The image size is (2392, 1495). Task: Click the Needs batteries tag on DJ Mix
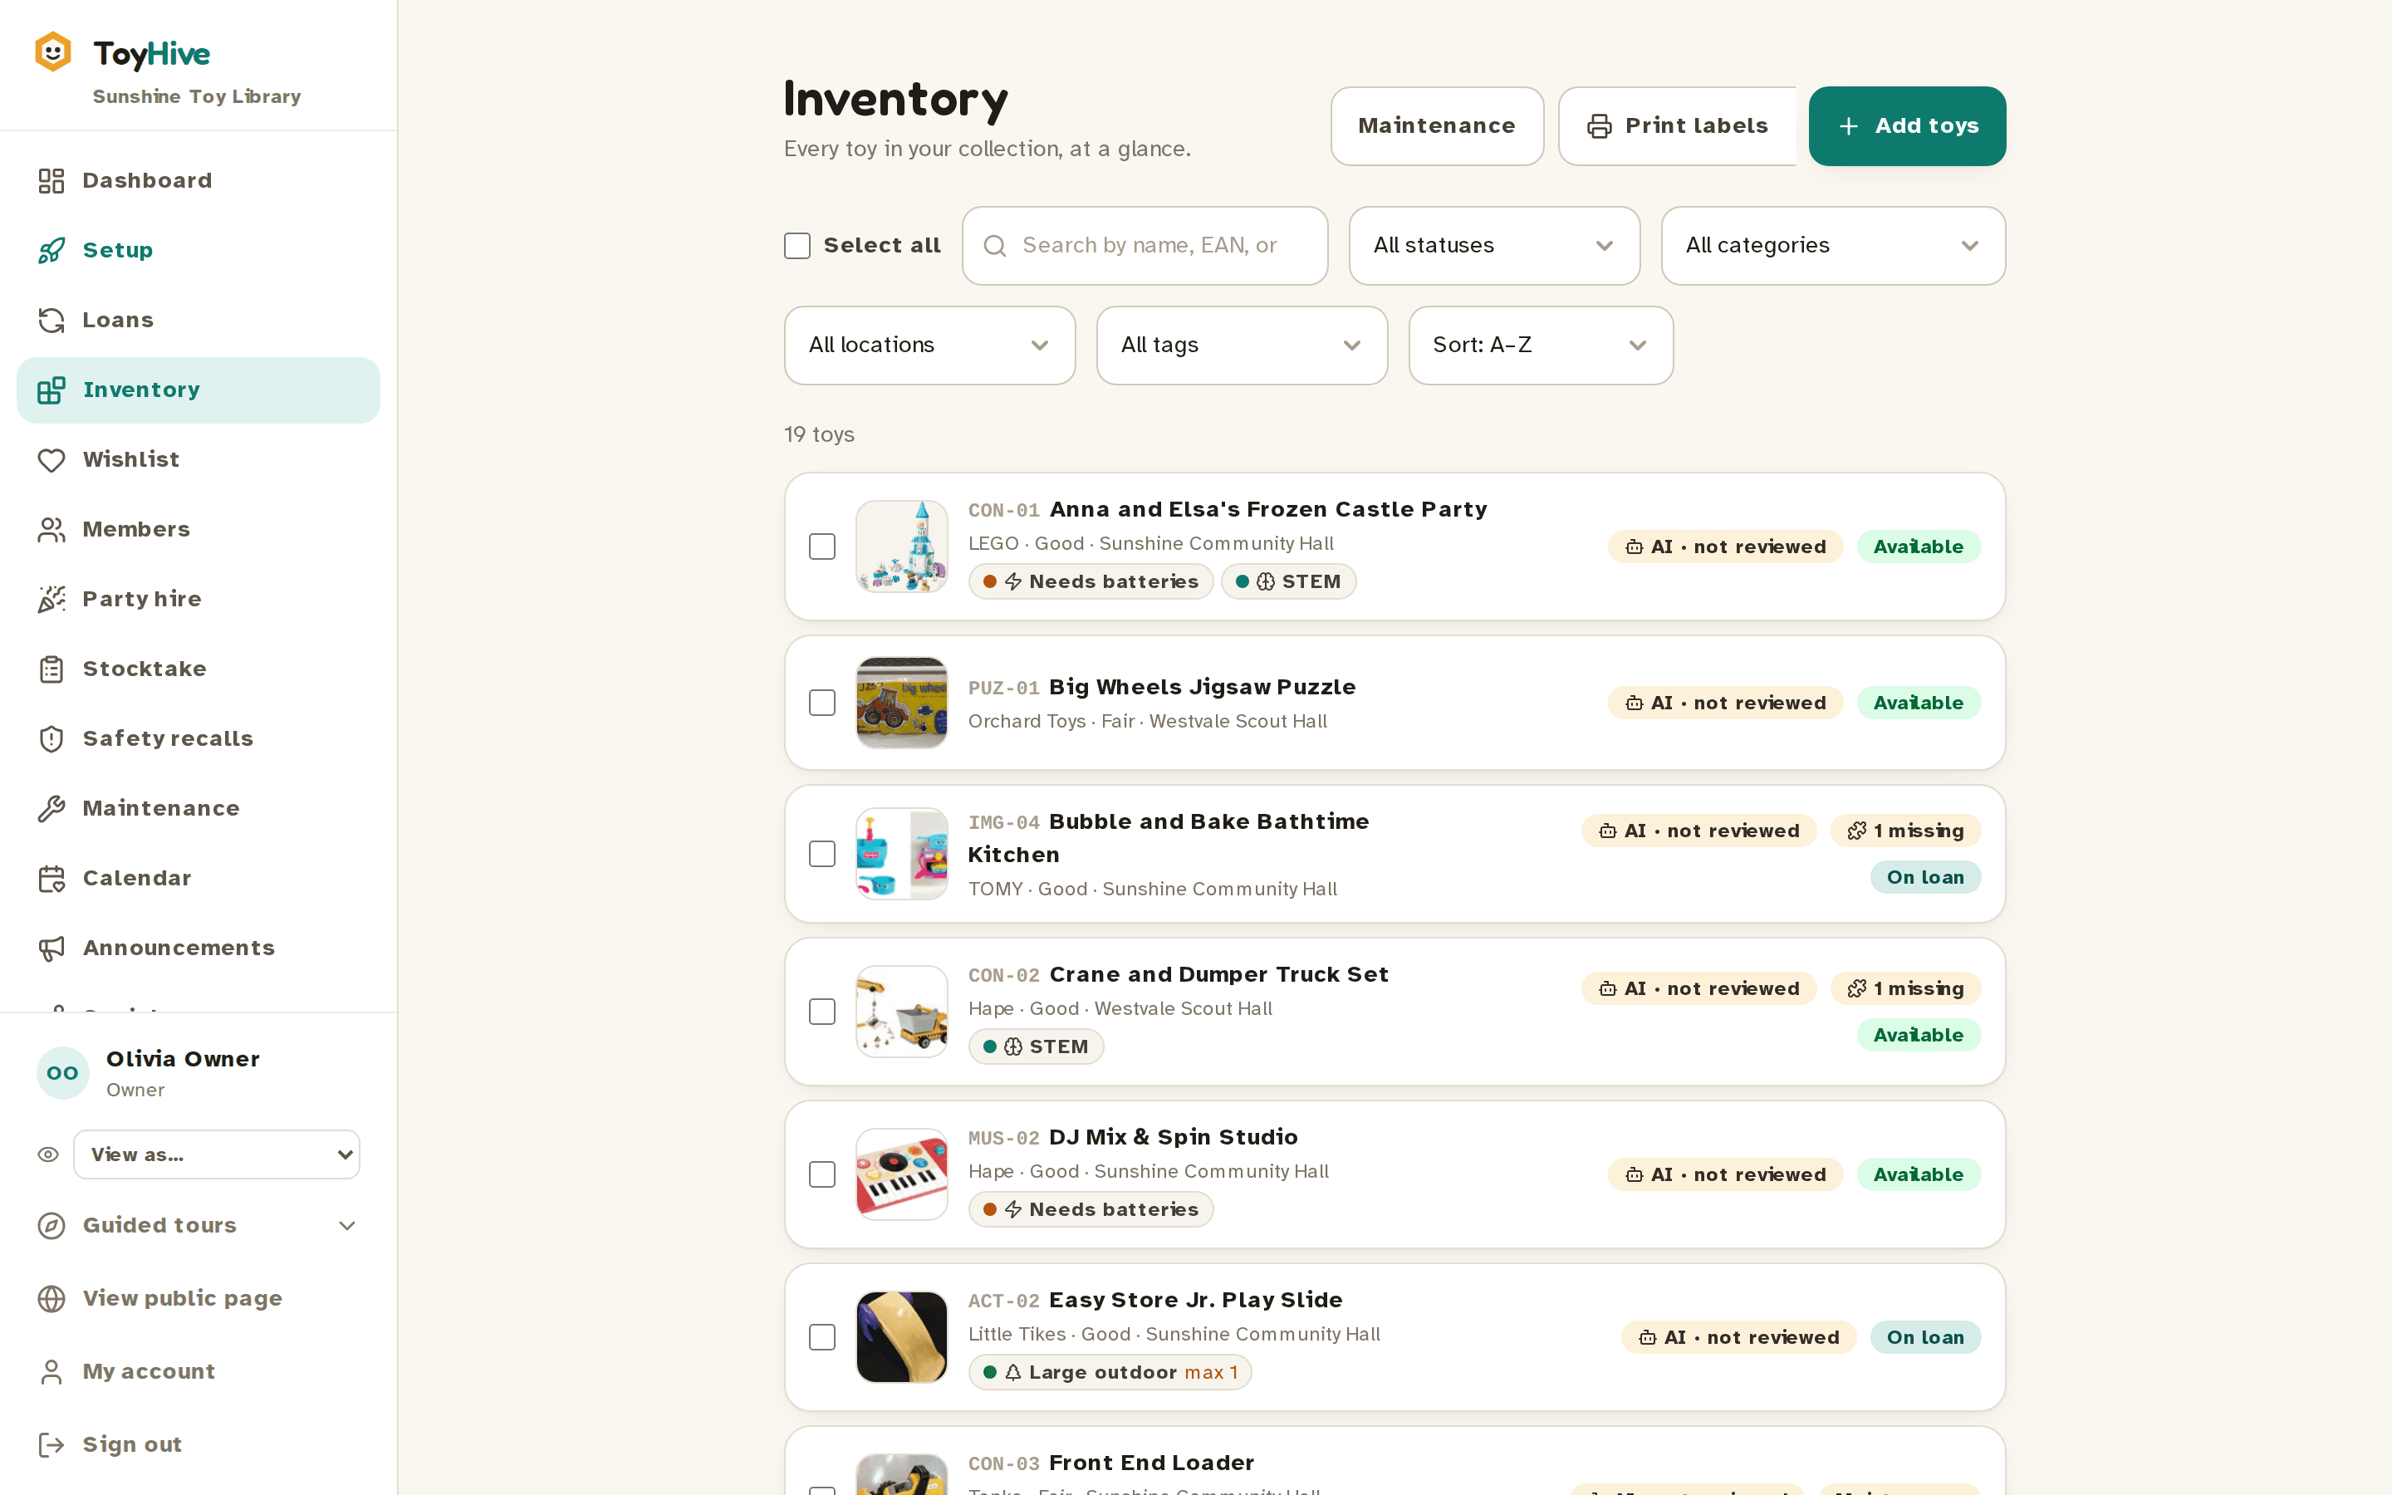click(1091, 1209)
